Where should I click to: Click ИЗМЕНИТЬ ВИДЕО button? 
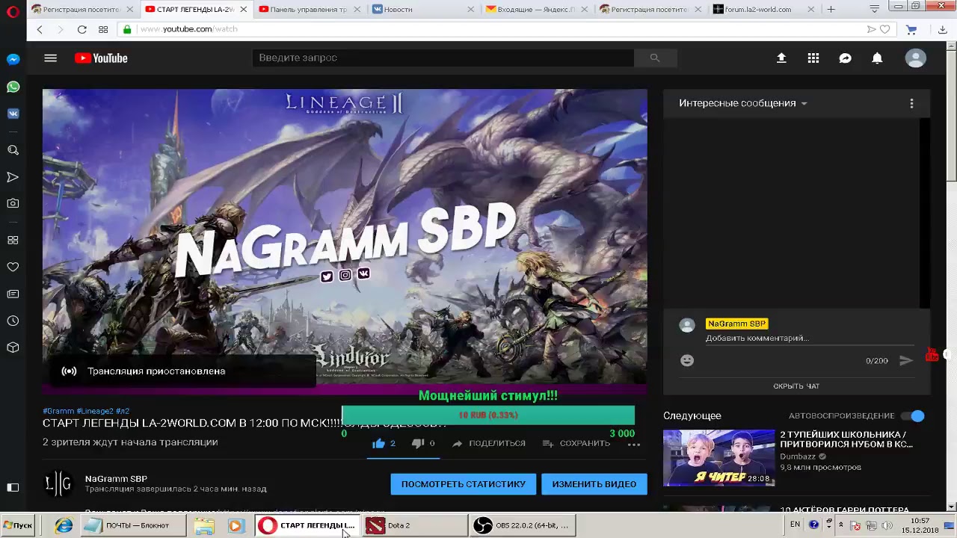(x=594, y=484)
